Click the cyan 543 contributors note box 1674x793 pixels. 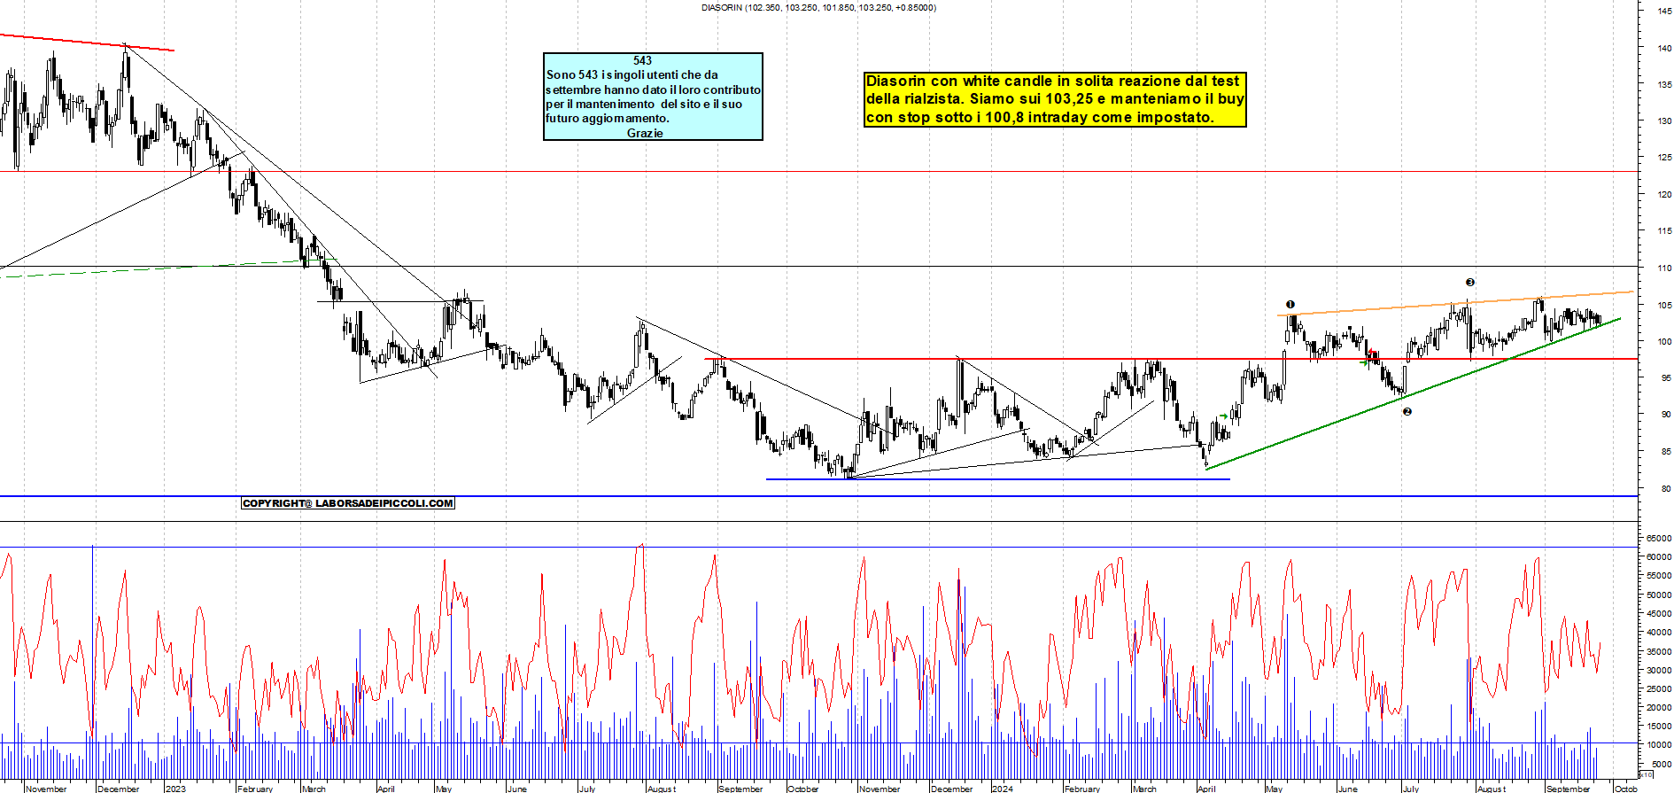(653, 97)
